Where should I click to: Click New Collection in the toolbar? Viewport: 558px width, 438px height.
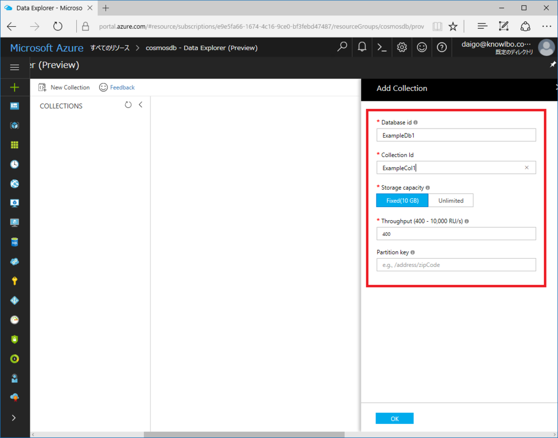coord(64,87)
